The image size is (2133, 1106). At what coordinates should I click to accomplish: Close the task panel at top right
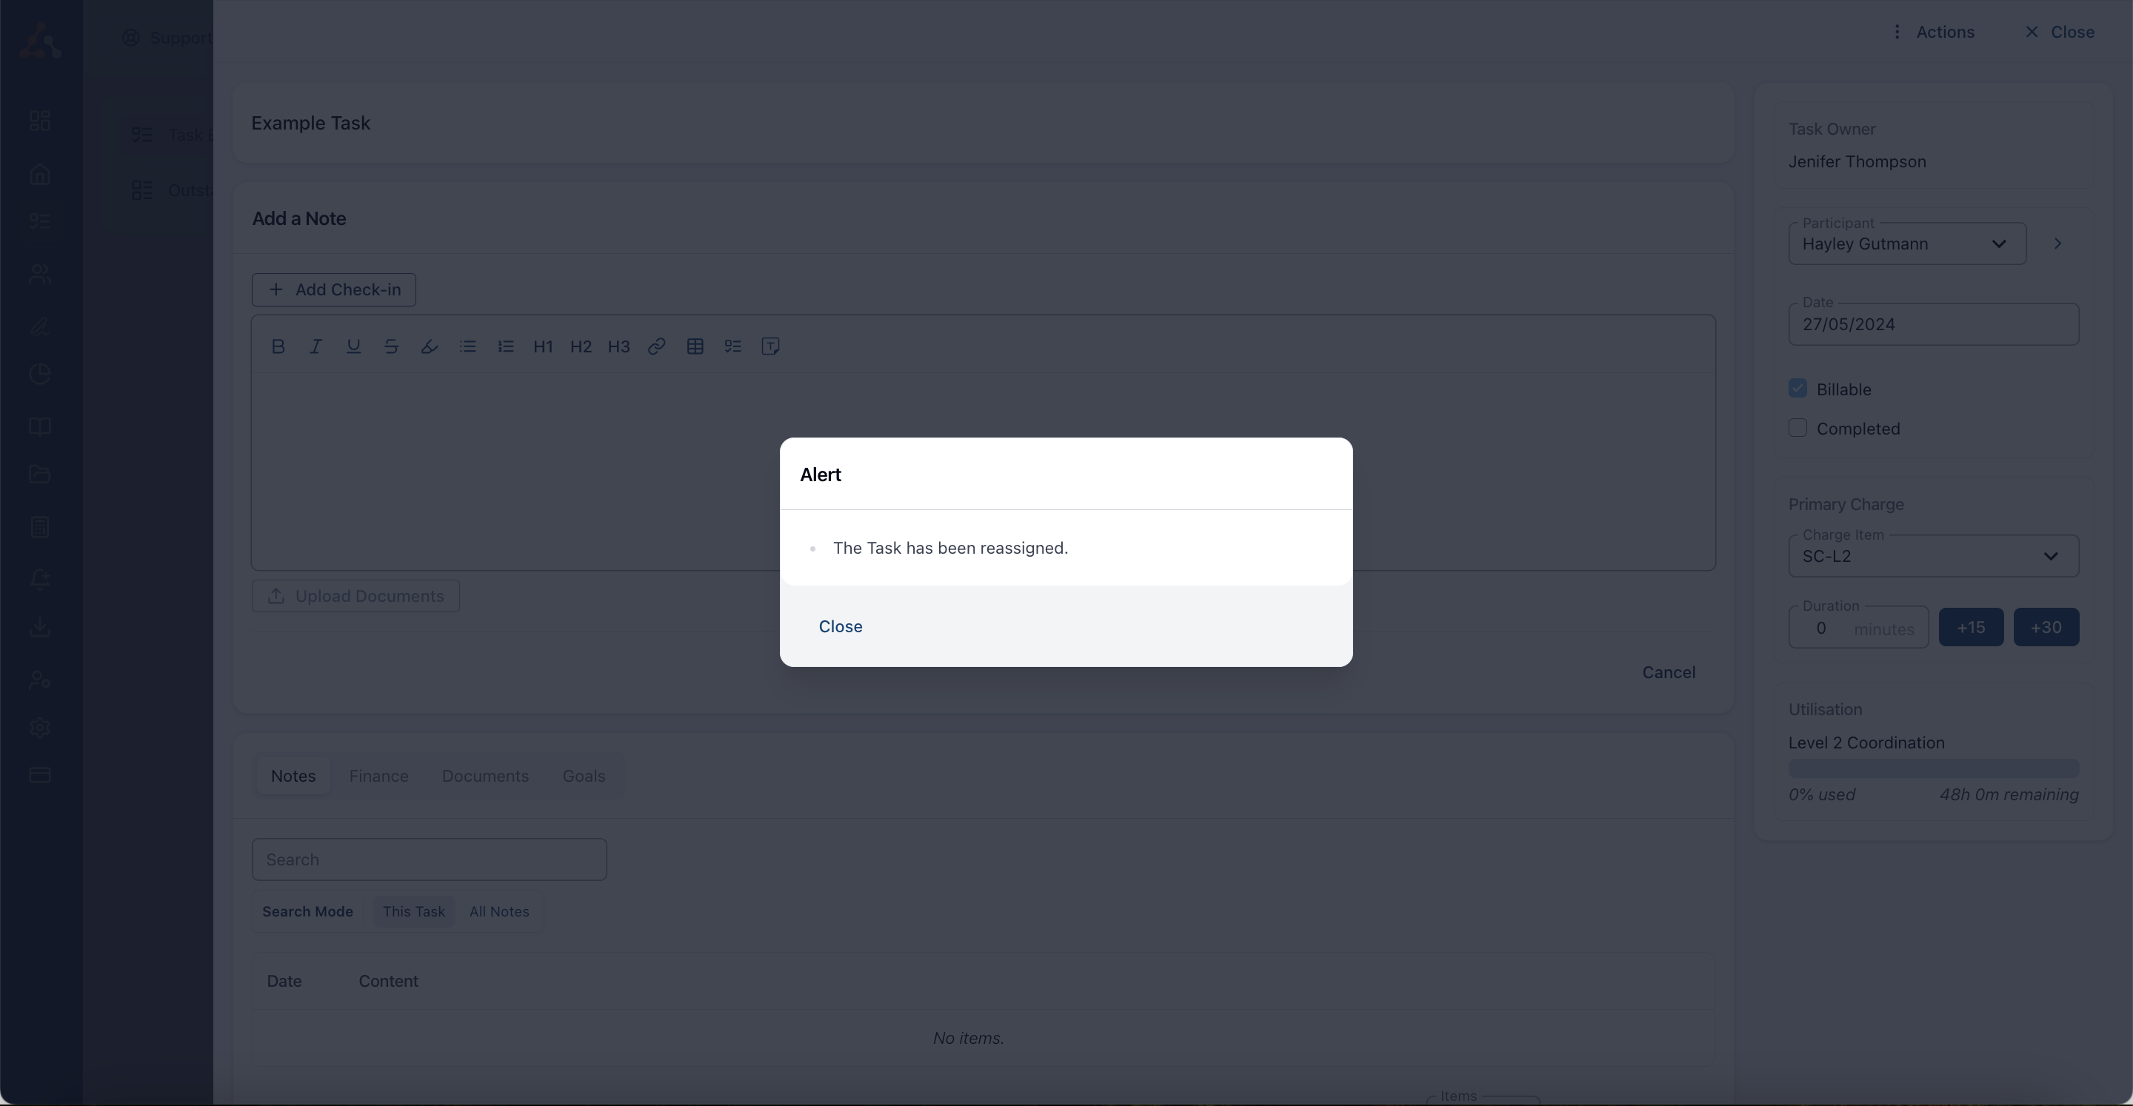[2060, 33]
